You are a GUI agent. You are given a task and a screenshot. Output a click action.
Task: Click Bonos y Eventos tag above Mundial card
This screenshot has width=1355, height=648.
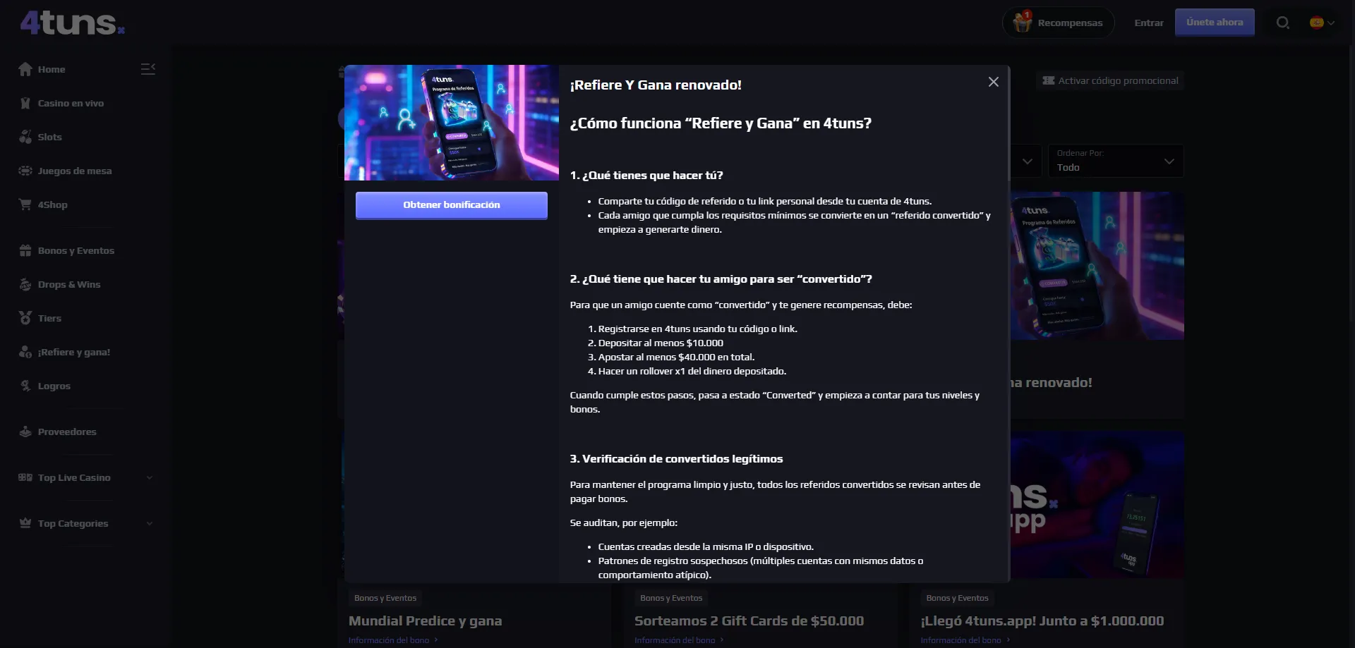click(x=385, y=598)
